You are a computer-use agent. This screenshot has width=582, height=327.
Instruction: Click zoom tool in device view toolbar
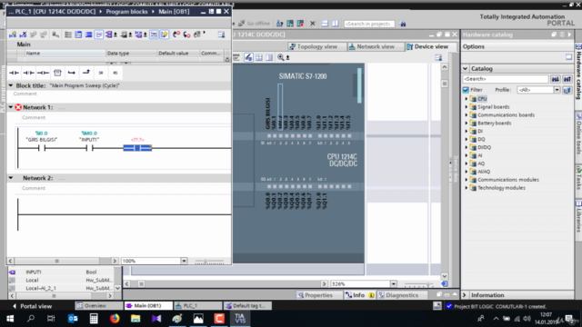click(x=281, y=57)
